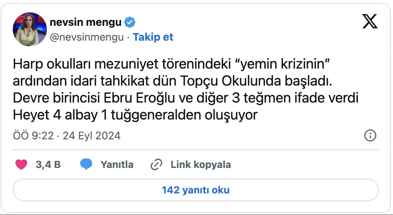Click the blue reply bubble icon
This screenshot has height=215, width=393.
(86, 164)
